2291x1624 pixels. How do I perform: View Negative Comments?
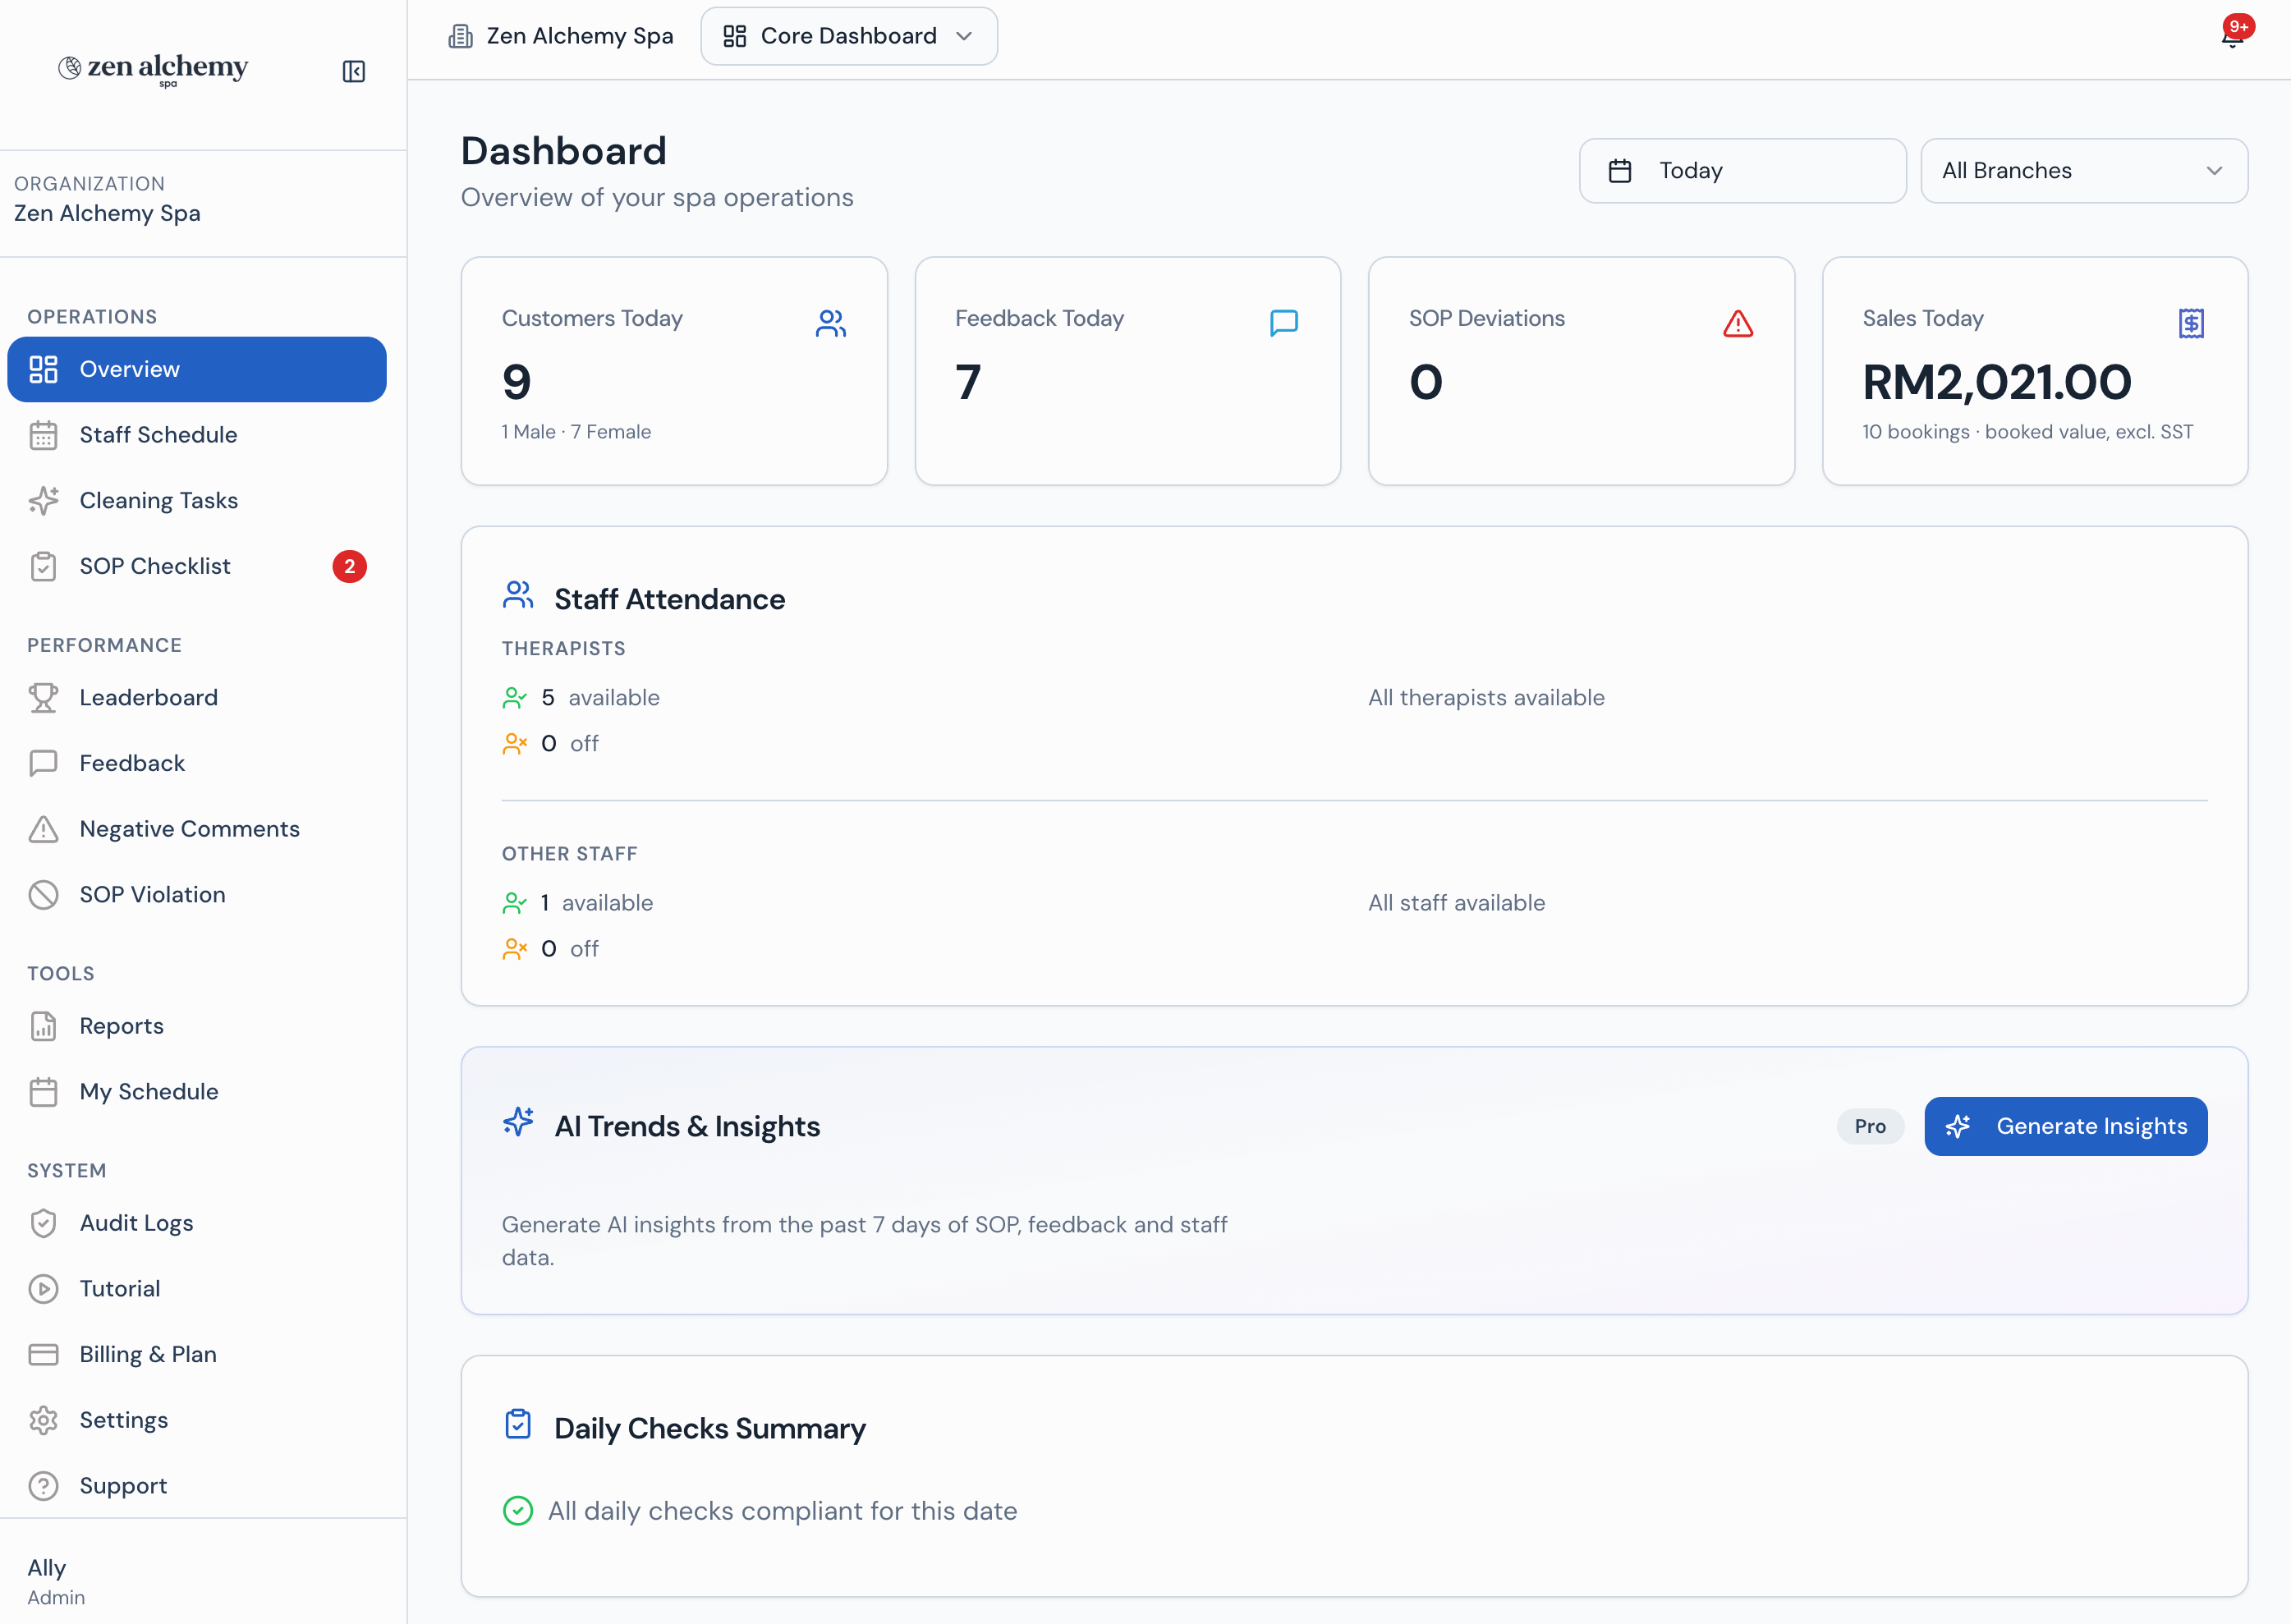pyautogui.click(x=197, y=829)
